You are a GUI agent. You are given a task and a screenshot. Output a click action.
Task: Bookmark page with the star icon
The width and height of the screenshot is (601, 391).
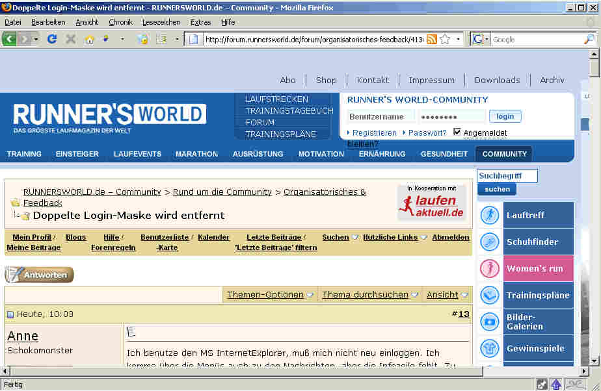click(x=445, y=39)
